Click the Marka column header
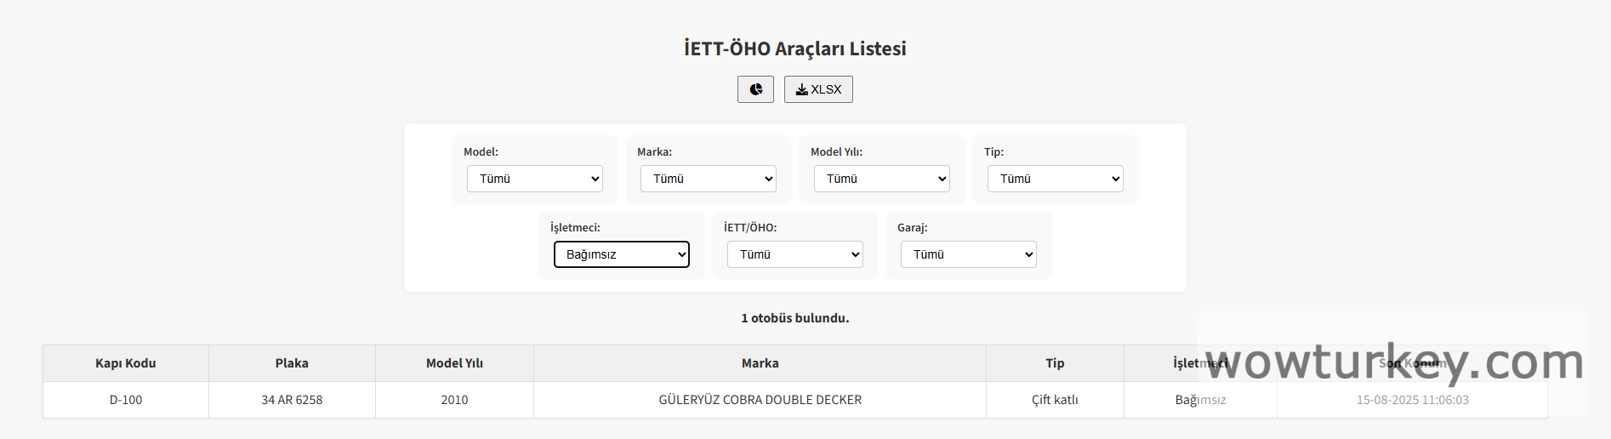 (x=760, y=363)
